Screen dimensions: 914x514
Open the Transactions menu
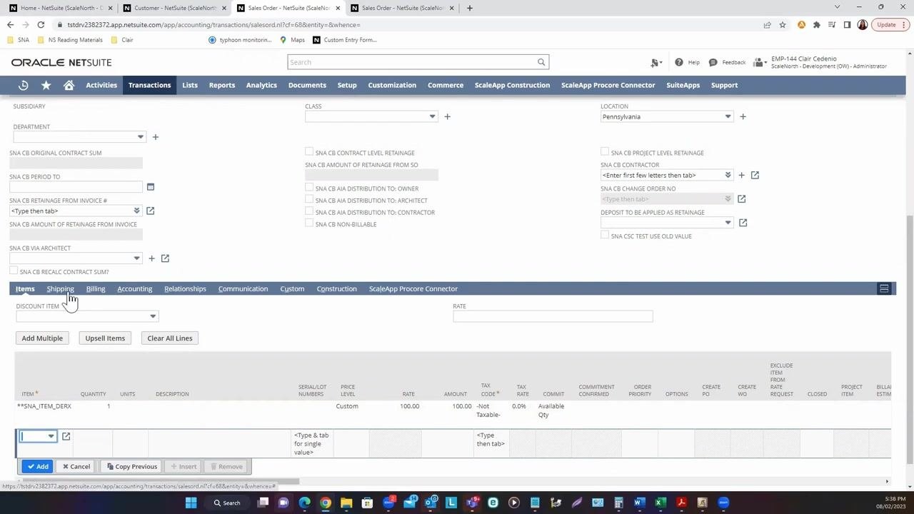point(149,85)
